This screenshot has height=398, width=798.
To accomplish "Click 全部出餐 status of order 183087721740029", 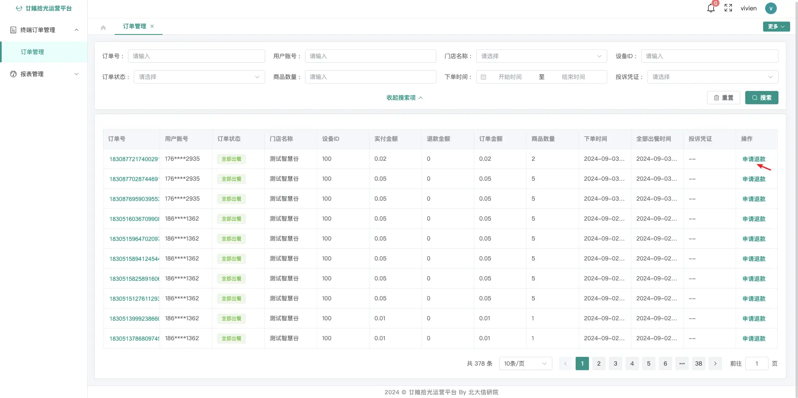I will click(x=231, y=159).
